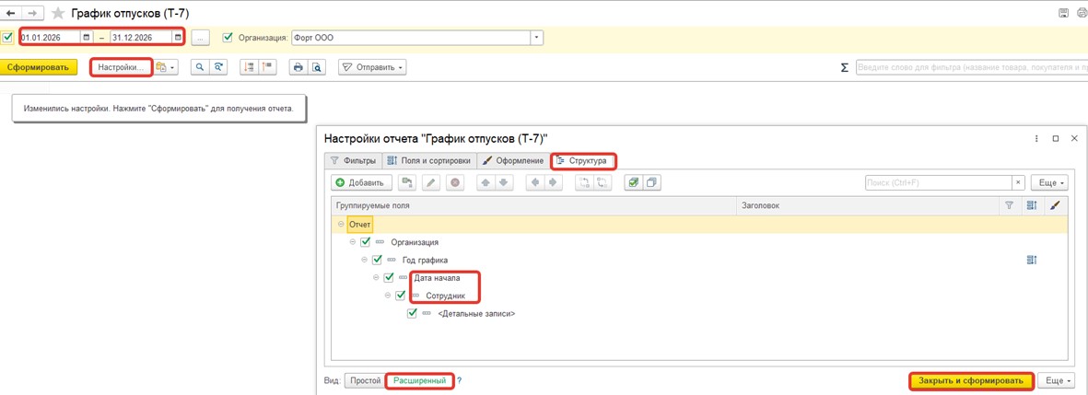Add report to favorites with the star icon
Viewport: 1088px width, 395px height.
[59, 14]
